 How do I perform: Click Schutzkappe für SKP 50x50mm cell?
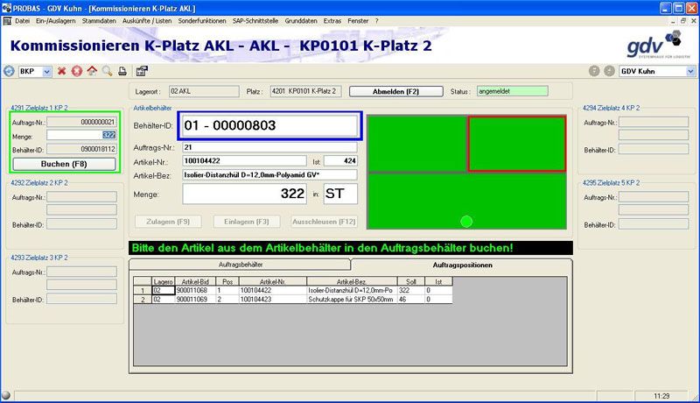(352, 300)
